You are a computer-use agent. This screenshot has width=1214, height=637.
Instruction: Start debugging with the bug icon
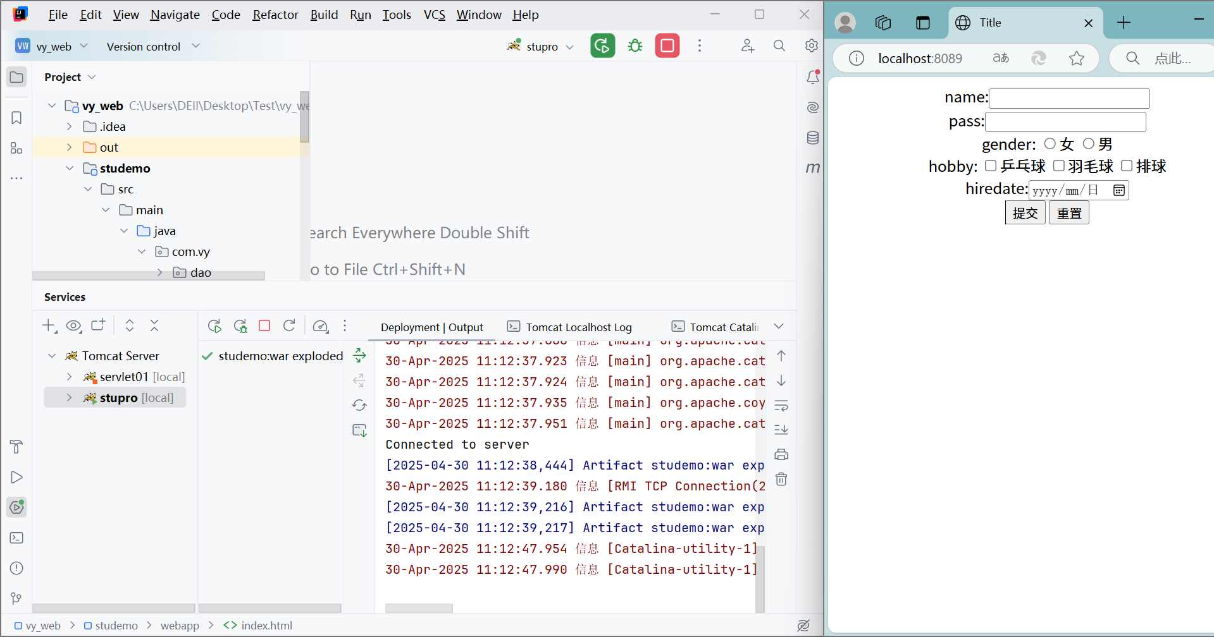[635, 45]
